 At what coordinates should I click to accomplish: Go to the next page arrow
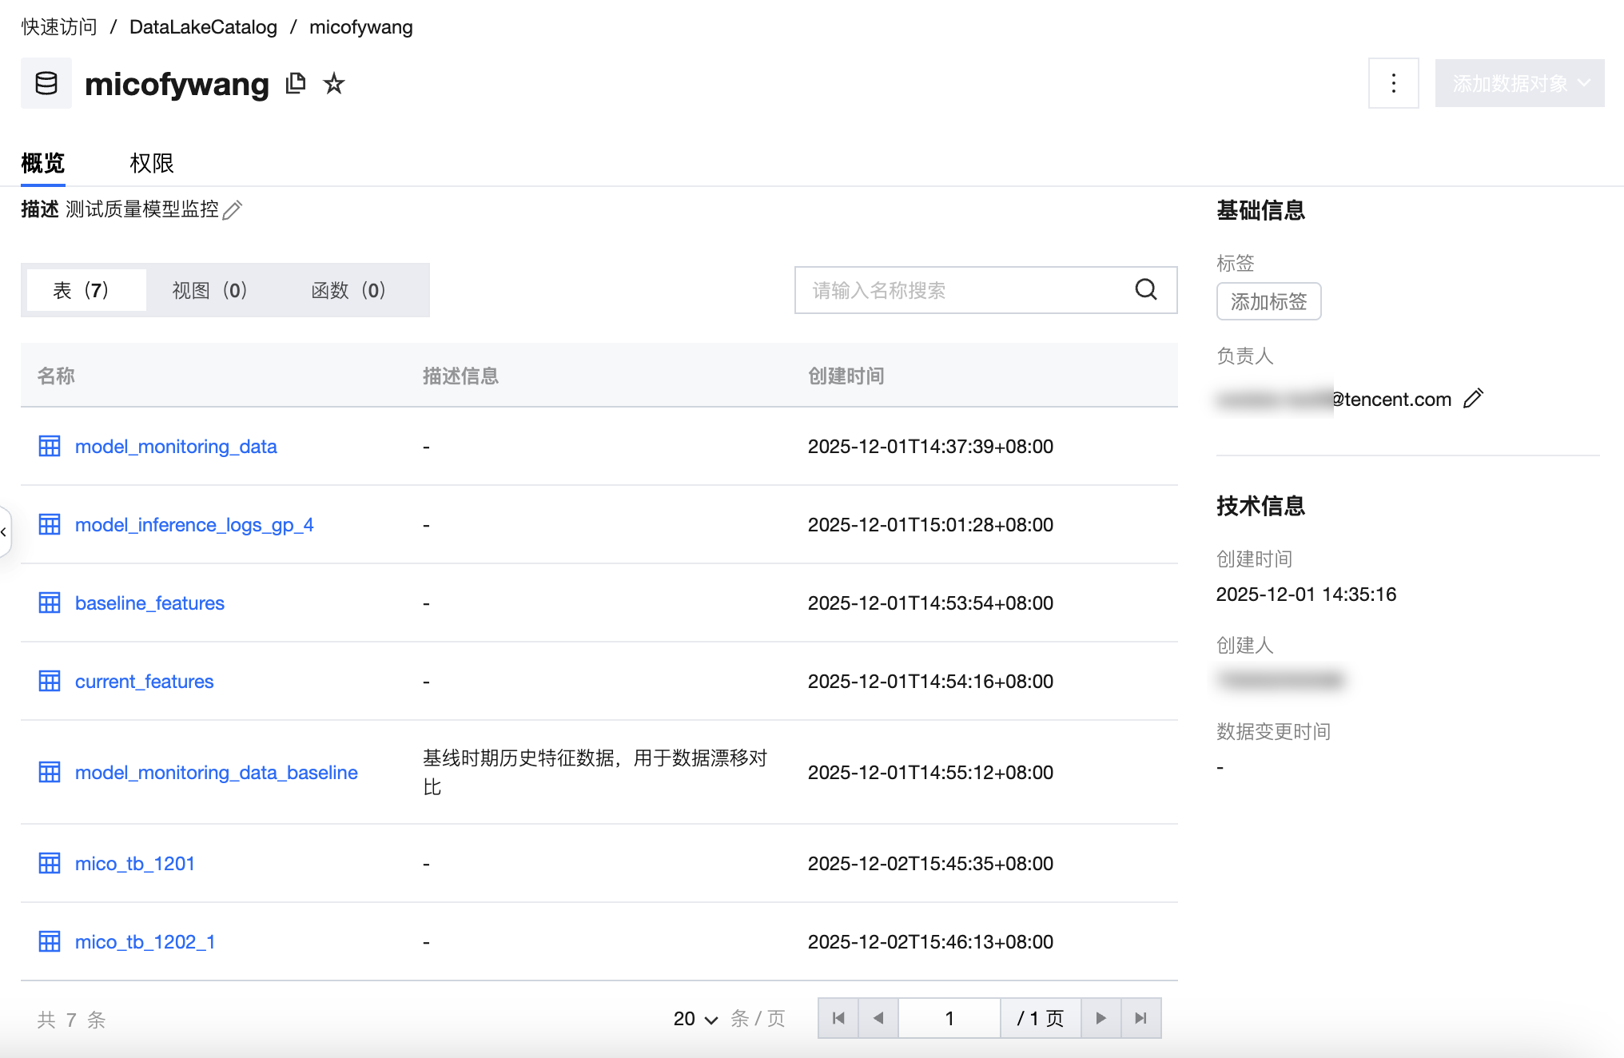pos(1101,1018)
